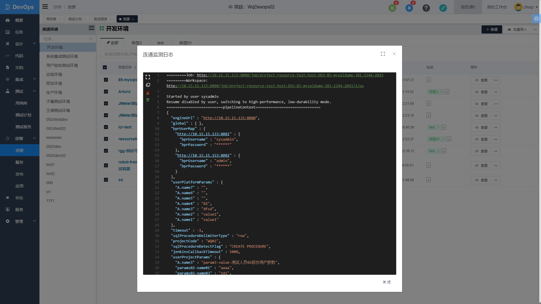Image resolution: width=541 pixels, height=304 pixels.
Task: Open the green document notifications icon
Action: (392, 8)
